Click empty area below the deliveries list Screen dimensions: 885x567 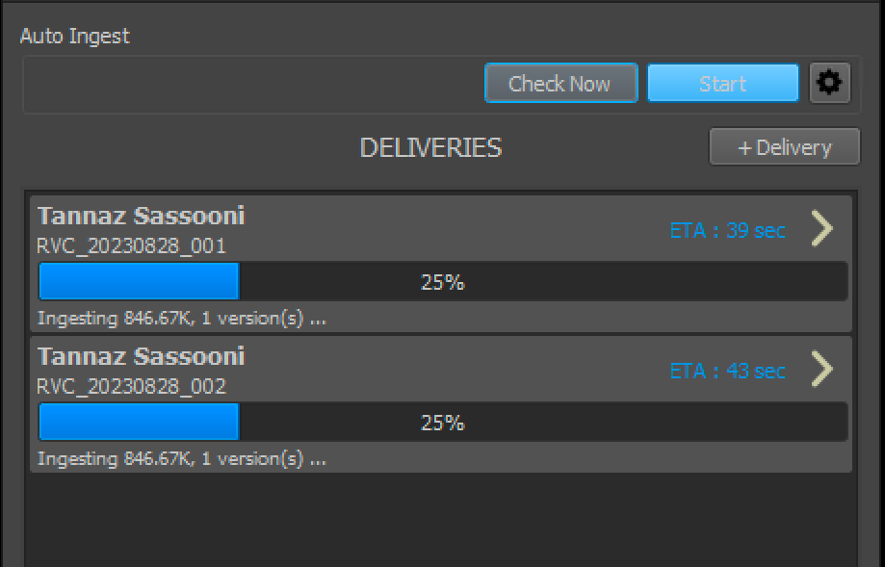pos(441,519)
